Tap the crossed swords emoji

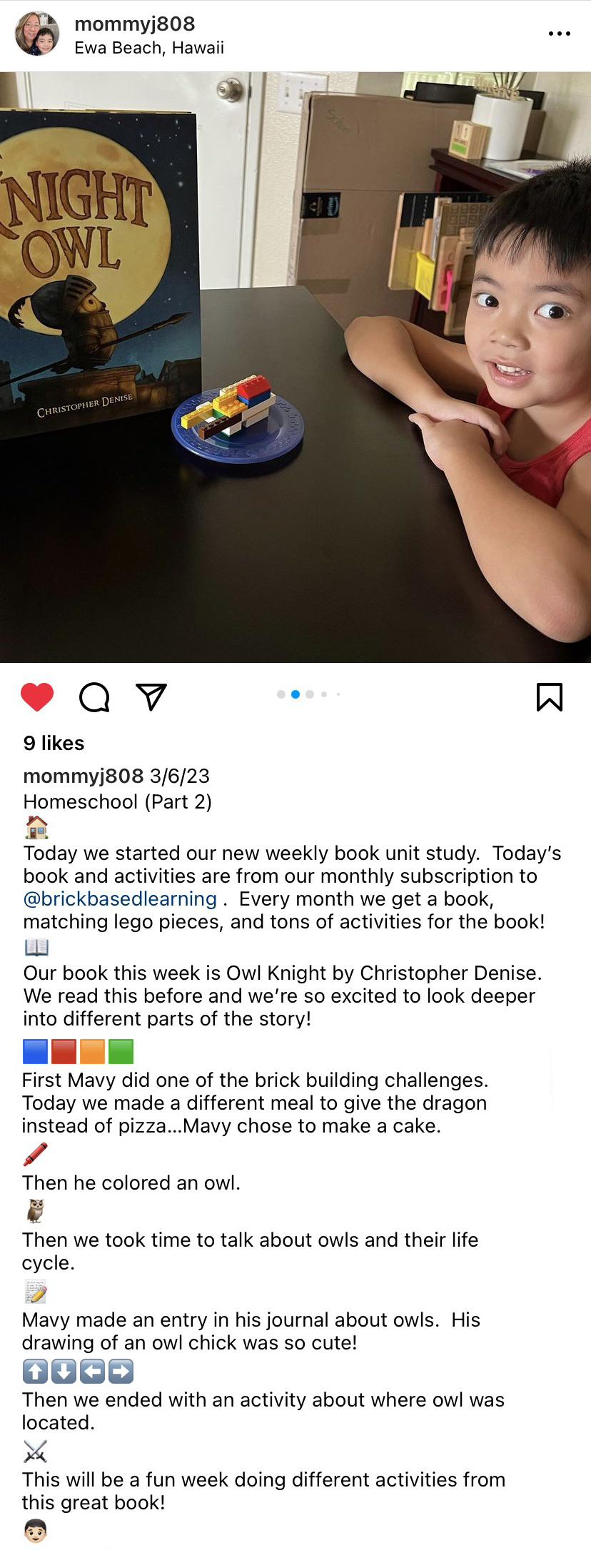(x=35, y=1451)
